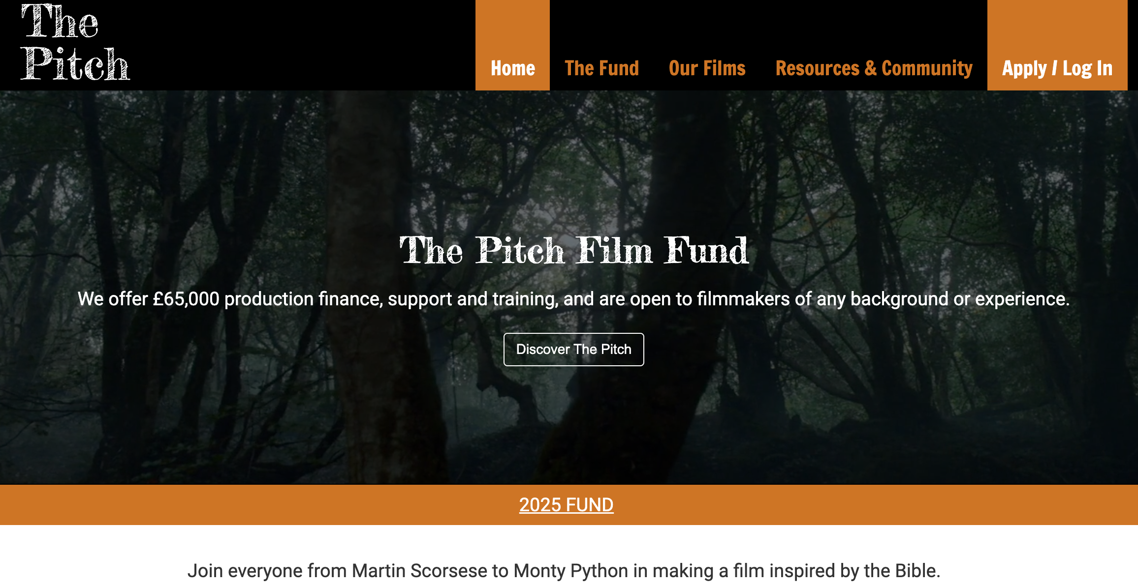Open Resources & Community in navigation

[874, 68]
